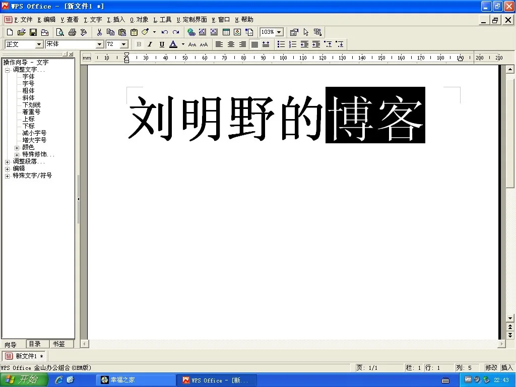Expand the 特殊文字/符号 tree node

coord(7,176)
